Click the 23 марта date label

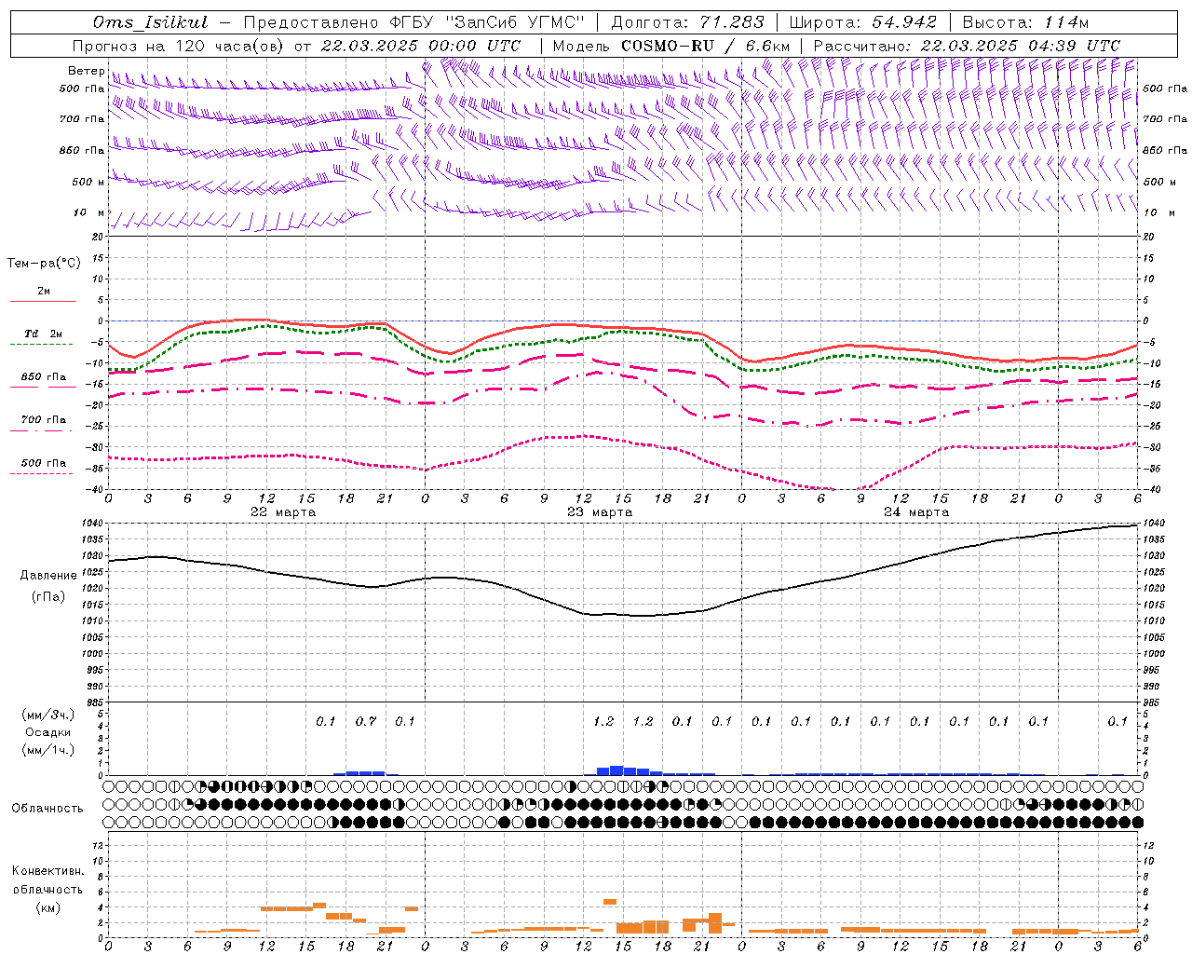tap(600, 512)
